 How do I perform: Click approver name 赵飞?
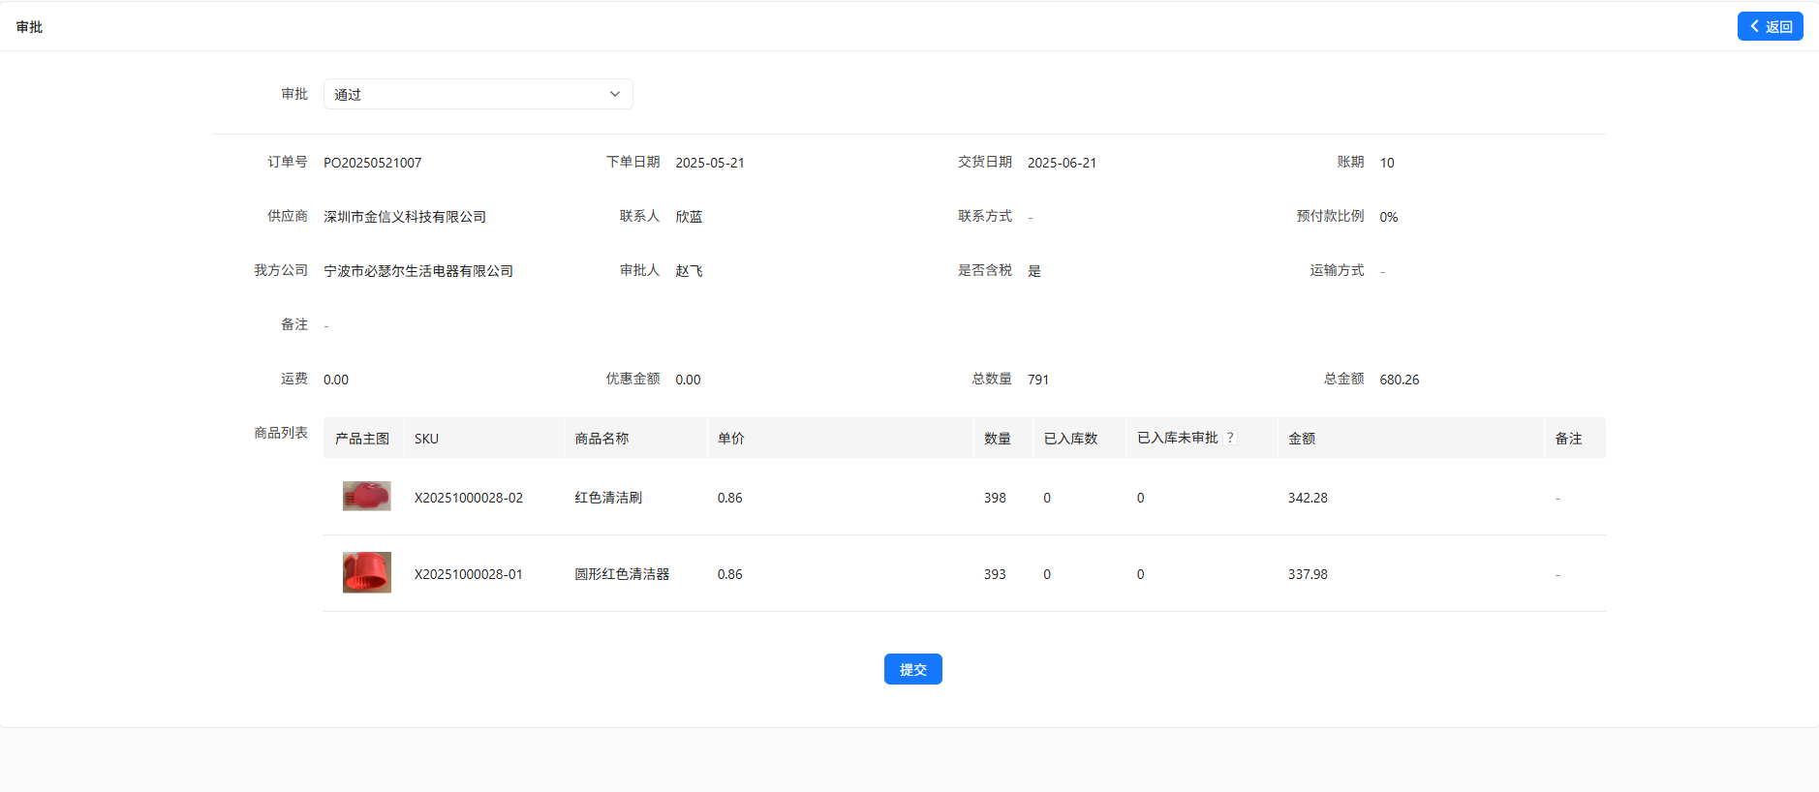point(689,271)
